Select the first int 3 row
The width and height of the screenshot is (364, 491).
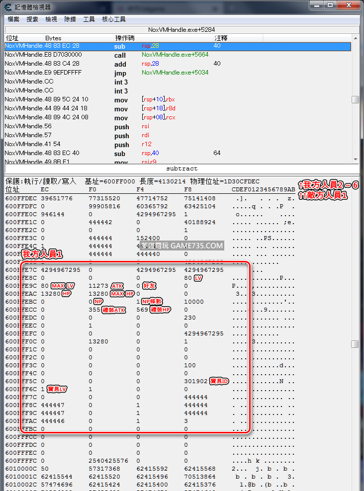tap(178, 82)
